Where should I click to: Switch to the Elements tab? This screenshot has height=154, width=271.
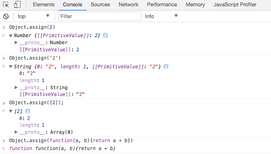point(44,4)
